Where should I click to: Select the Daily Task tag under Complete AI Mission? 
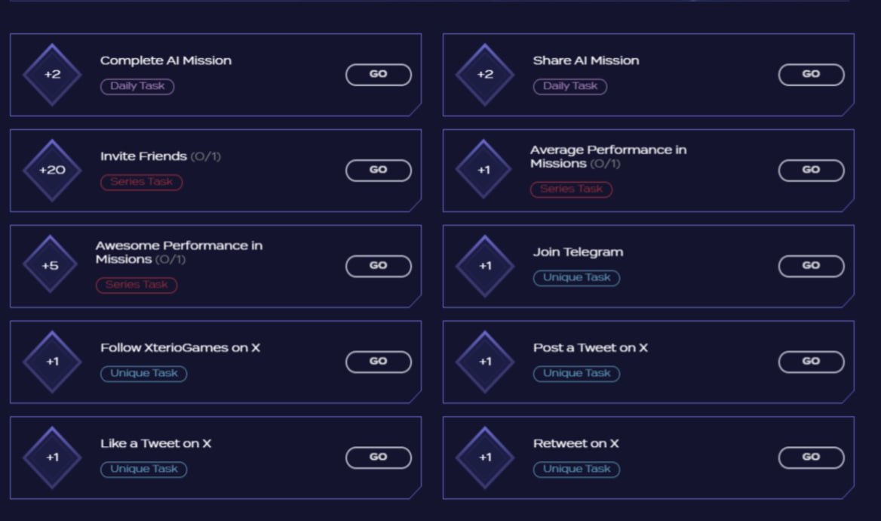(137, 86)
